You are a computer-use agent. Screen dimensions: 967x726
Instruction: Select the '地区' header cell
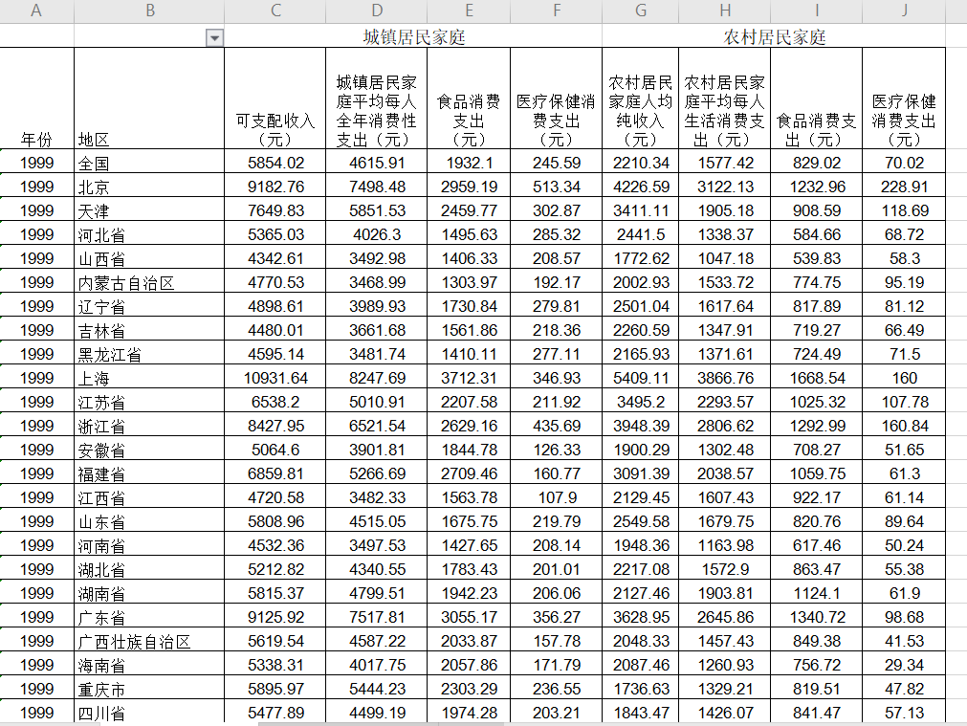(x=149, y=99)
